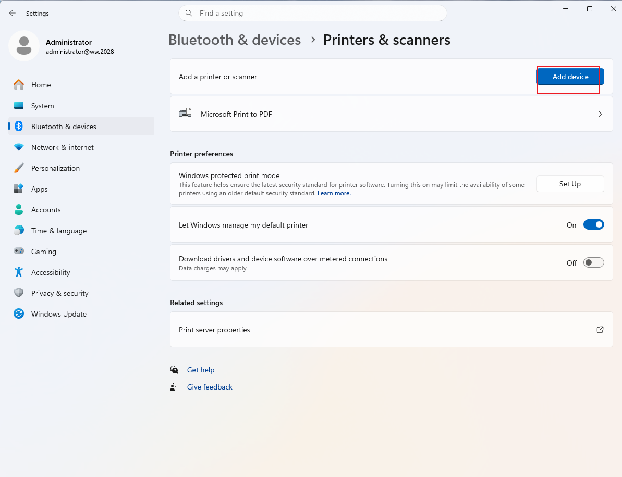Open the Learn more link
This screenshot has height=477, width=622.
click(334, 193)
